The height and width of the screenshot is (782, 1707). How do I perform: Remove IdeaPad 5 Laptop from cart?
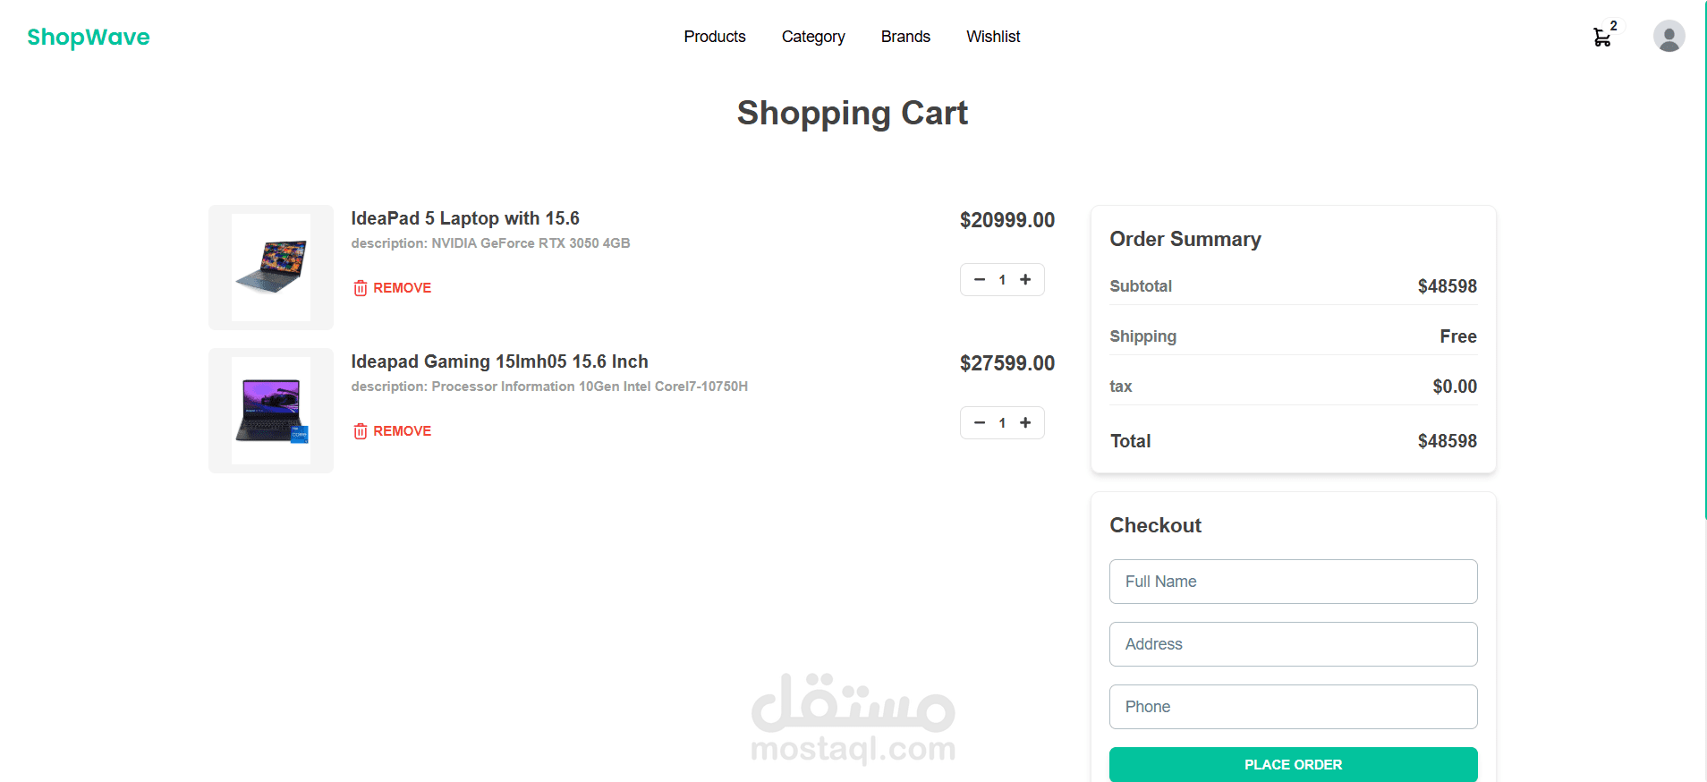pyautogui.click(x=393, y=288)
